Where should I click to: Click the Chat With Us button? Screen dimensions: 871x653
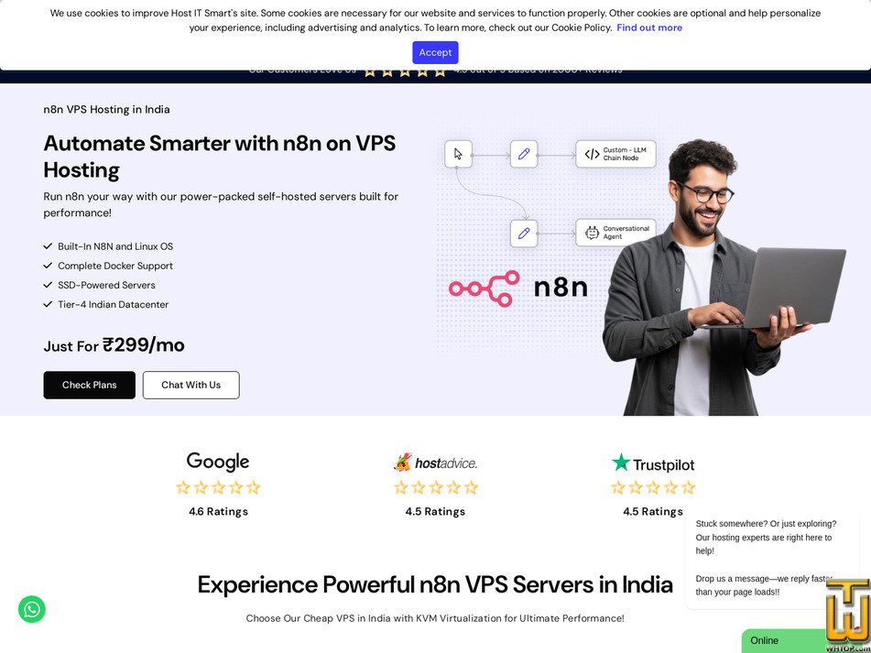tap(191, 385)
